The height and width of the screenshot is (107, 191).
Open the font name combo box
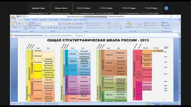pos(47,24)
